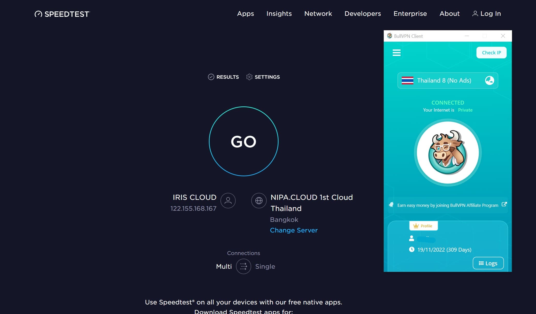Click the results checkmark icon
The height and width of the screenshot is (314, 536).
tap(211, 77)
